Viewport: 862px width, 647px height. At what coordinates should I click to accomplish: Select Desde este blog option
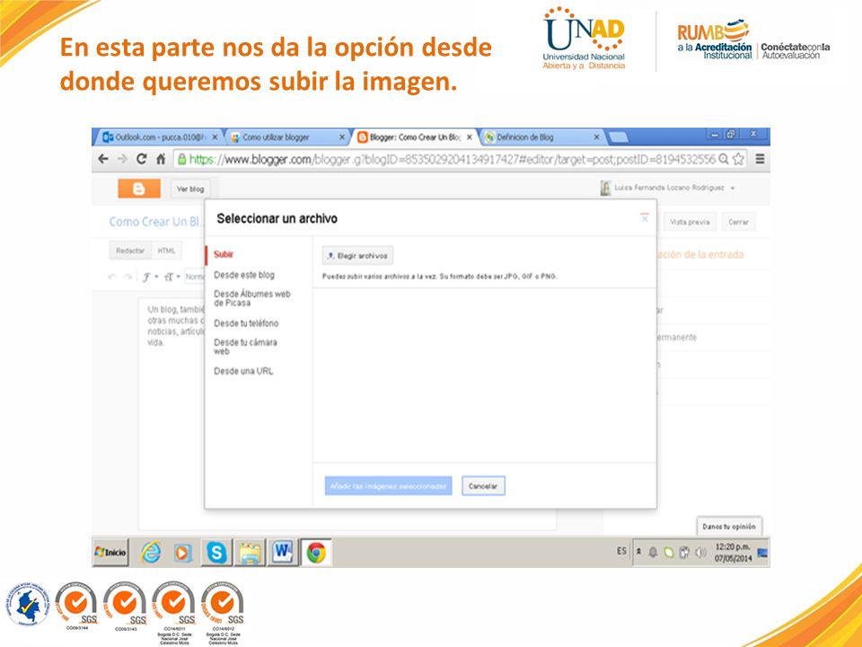(x=244, y=275)
